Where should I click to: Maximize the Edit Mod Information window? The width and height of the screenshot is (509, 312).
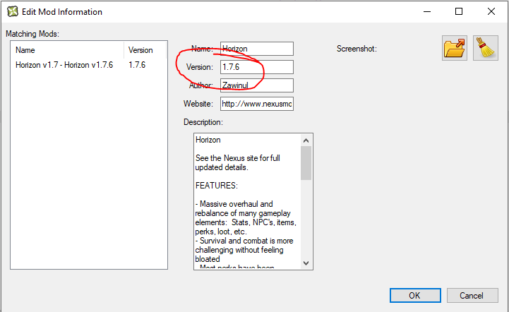[459, 12]
